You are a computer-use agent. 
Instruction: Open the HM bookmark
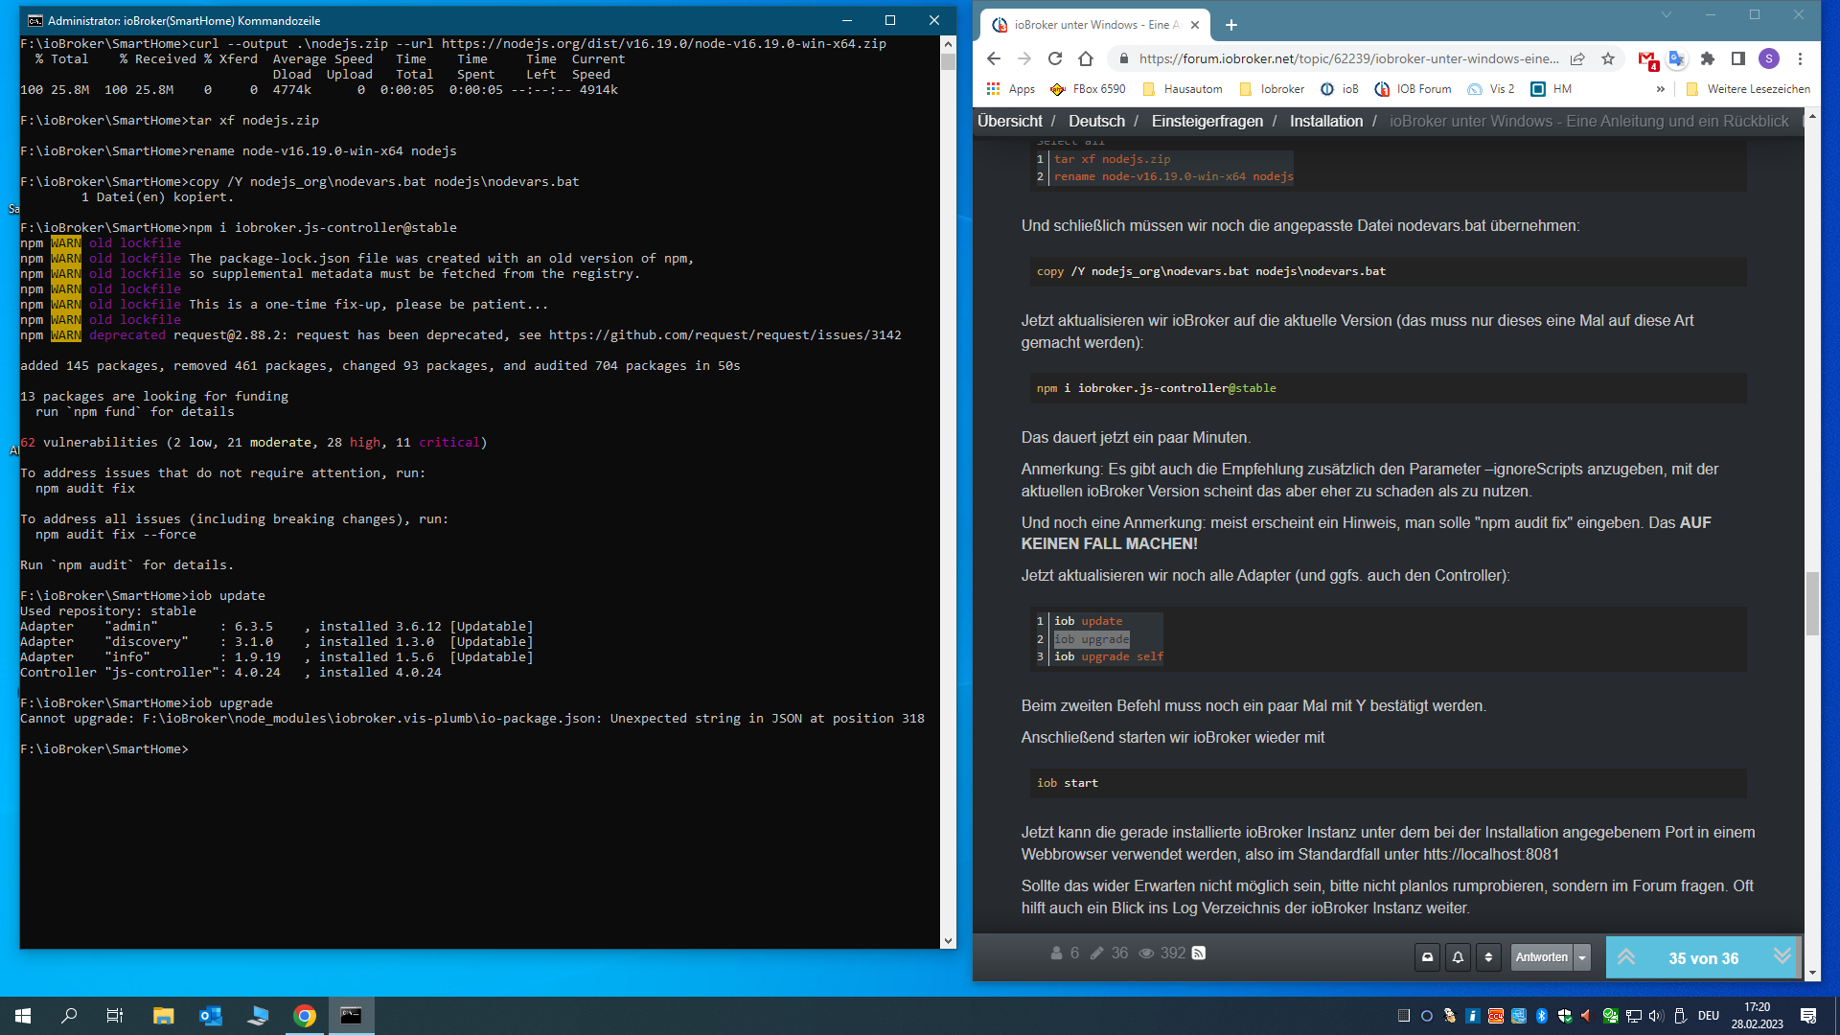1552,89
